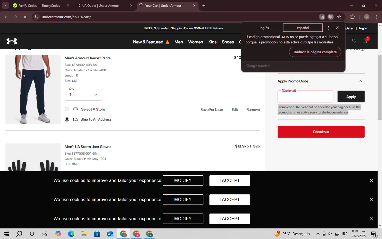Open the tab search dropdown arrow
Image resolution: width=382 pixels, height=239 pixels.
pos(5,5)
